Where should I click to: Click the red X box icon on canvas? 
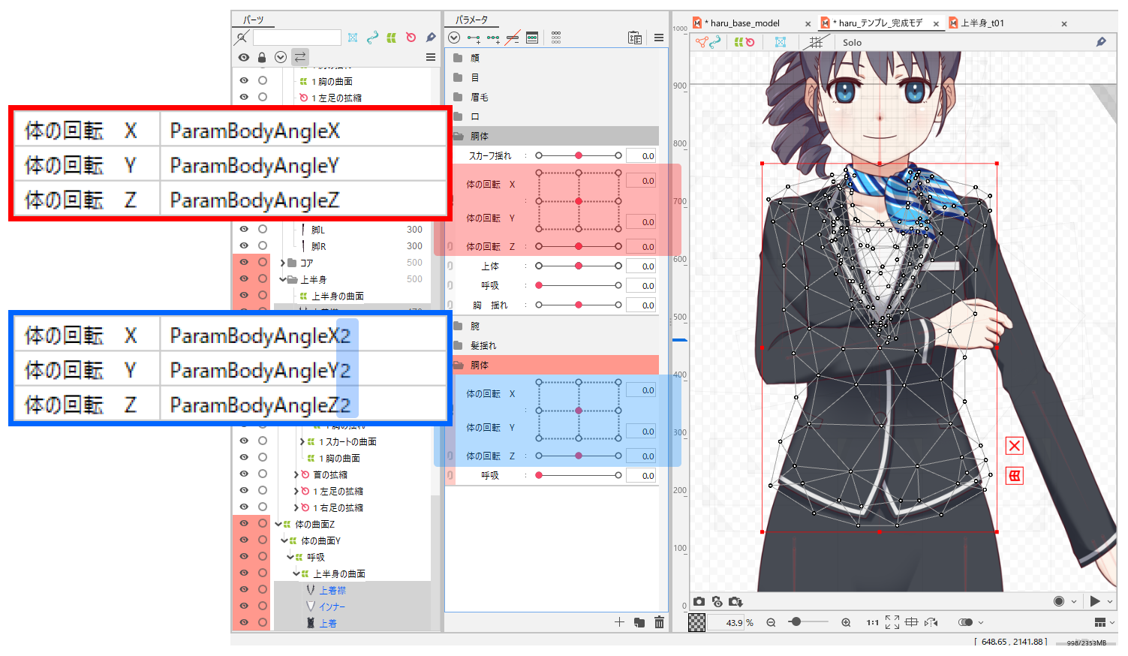[x=1015, y=446]
